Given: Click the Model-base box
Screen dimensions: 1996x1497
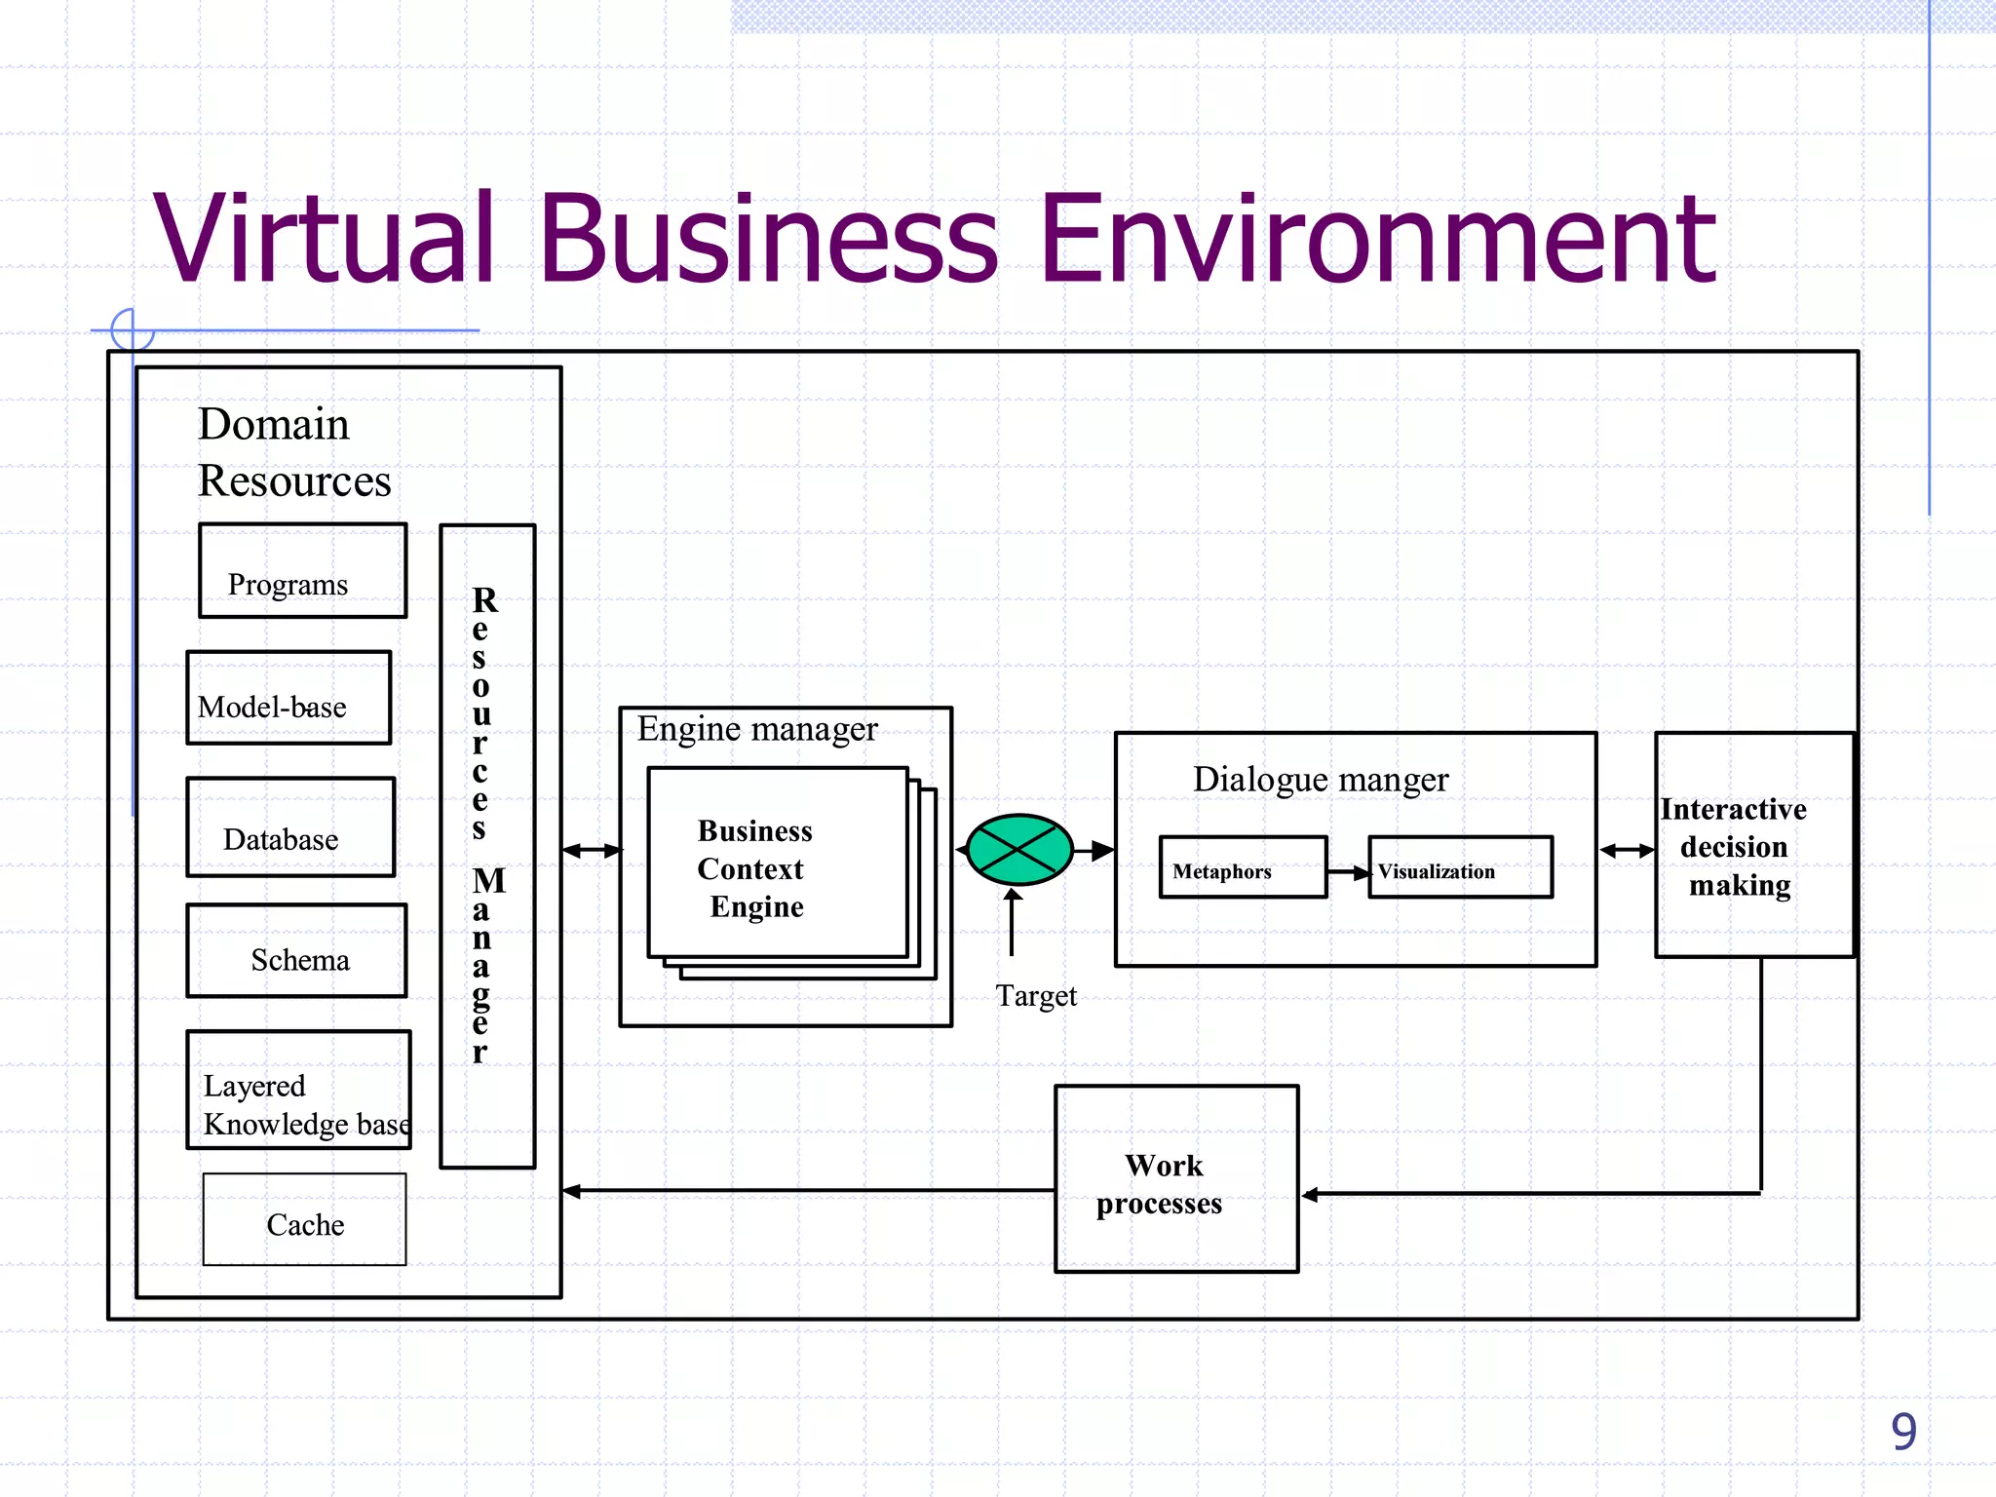Looking at the screenshot, I should pyautogui.click(x=288, y=698).
